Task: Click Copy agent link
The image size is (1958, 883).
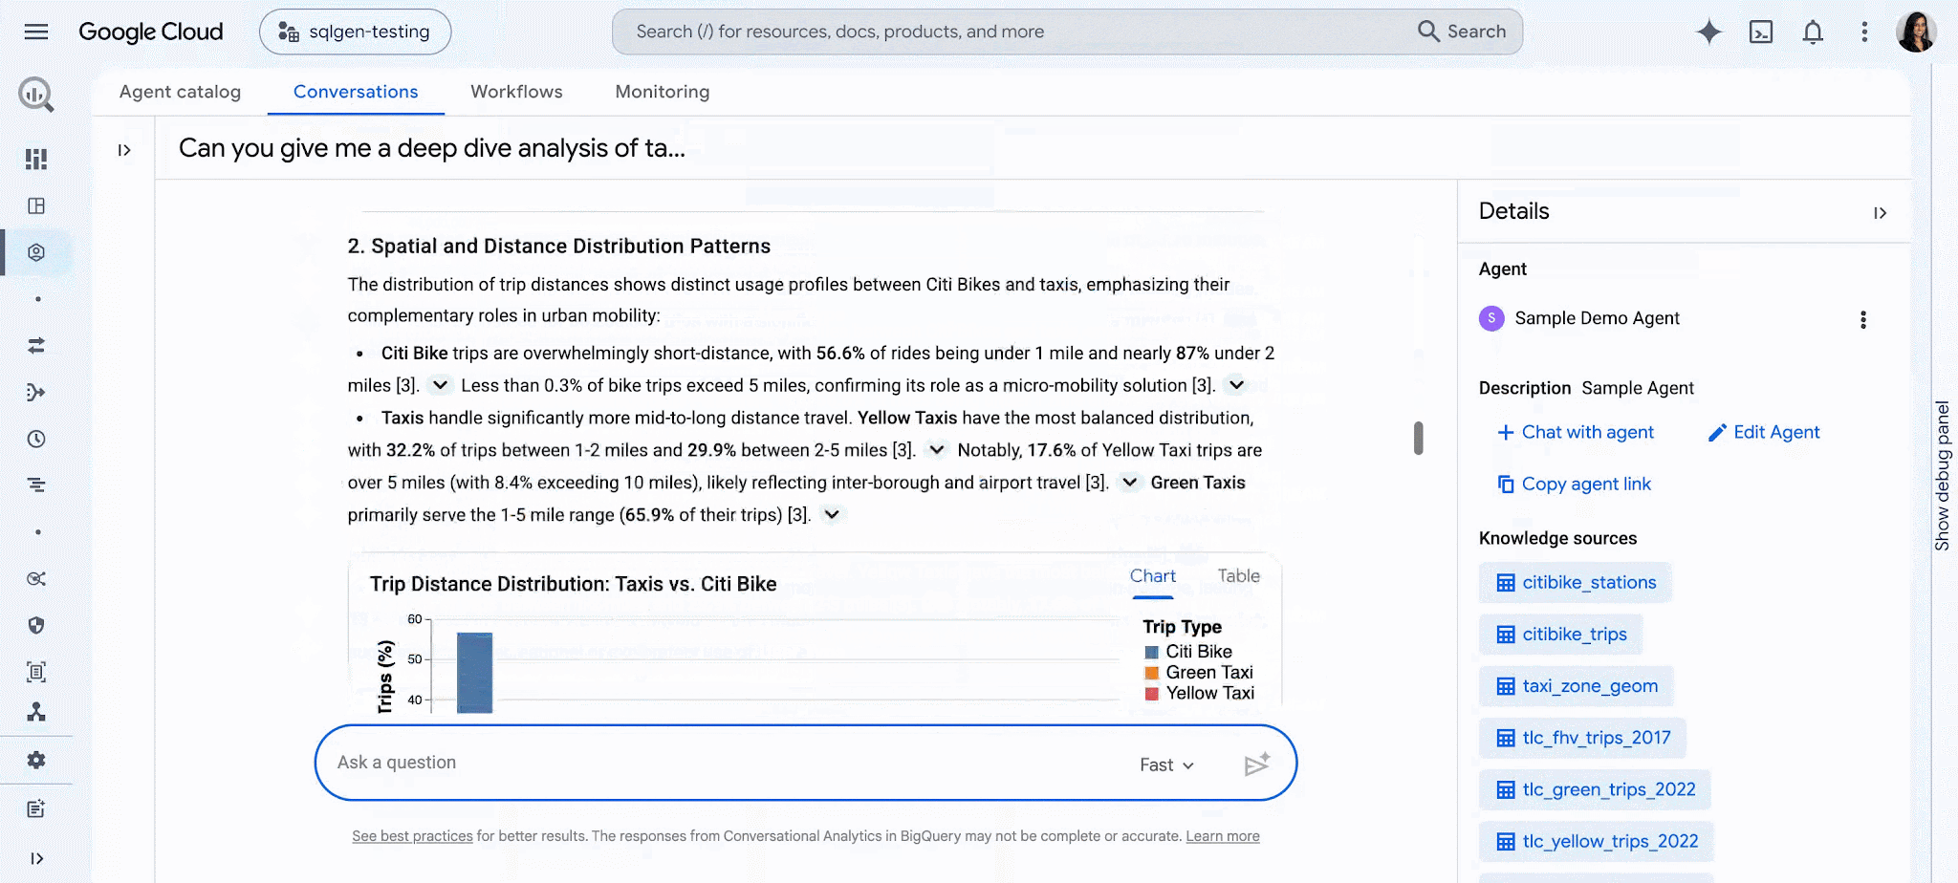Action: [x=1574, y=484]
